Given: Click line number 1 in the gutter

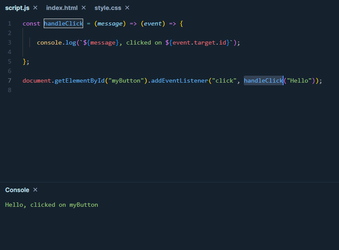Looking at the screenshot, I should (10, 23).
